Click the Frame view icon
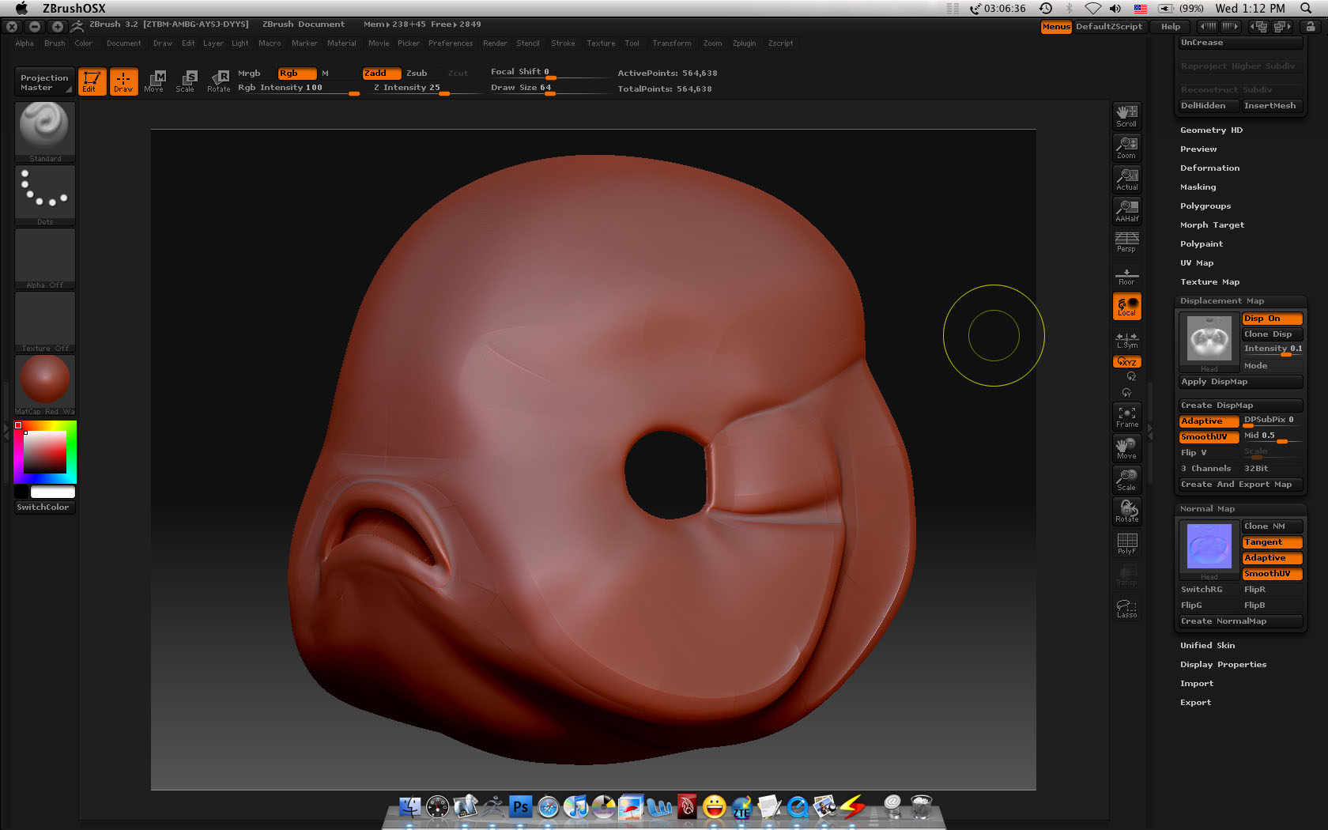This screenshot has width=1328, height=830. [1126, 417]
